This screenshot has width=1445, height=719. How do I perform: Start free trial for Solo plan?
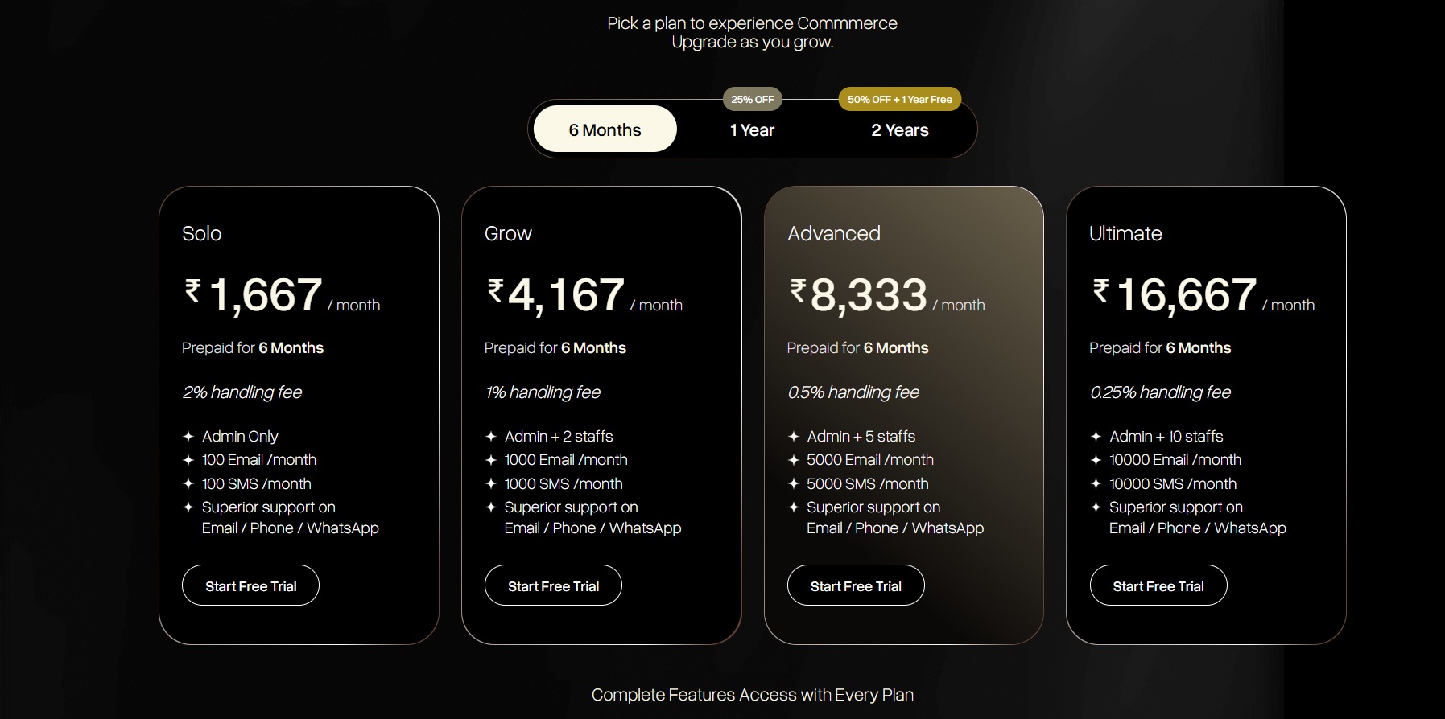[x=250, y=585]
